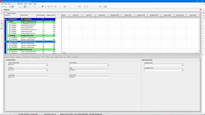This screenshot has height=115, width=205.
Task: Collapse the Enterprise All Initiatives node
Action: (x=5, y=19)
